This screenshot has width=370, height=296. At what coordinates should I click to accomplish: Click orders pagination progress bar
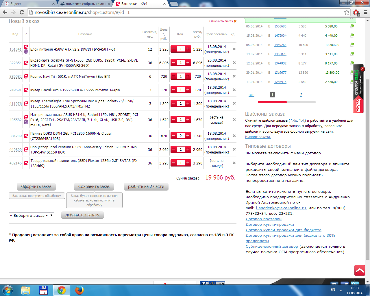coord(286,102)
